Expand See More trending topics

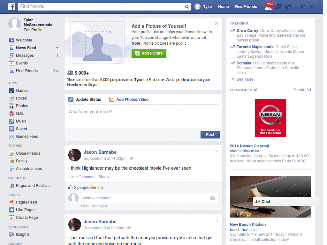click(x=245, y=79)
